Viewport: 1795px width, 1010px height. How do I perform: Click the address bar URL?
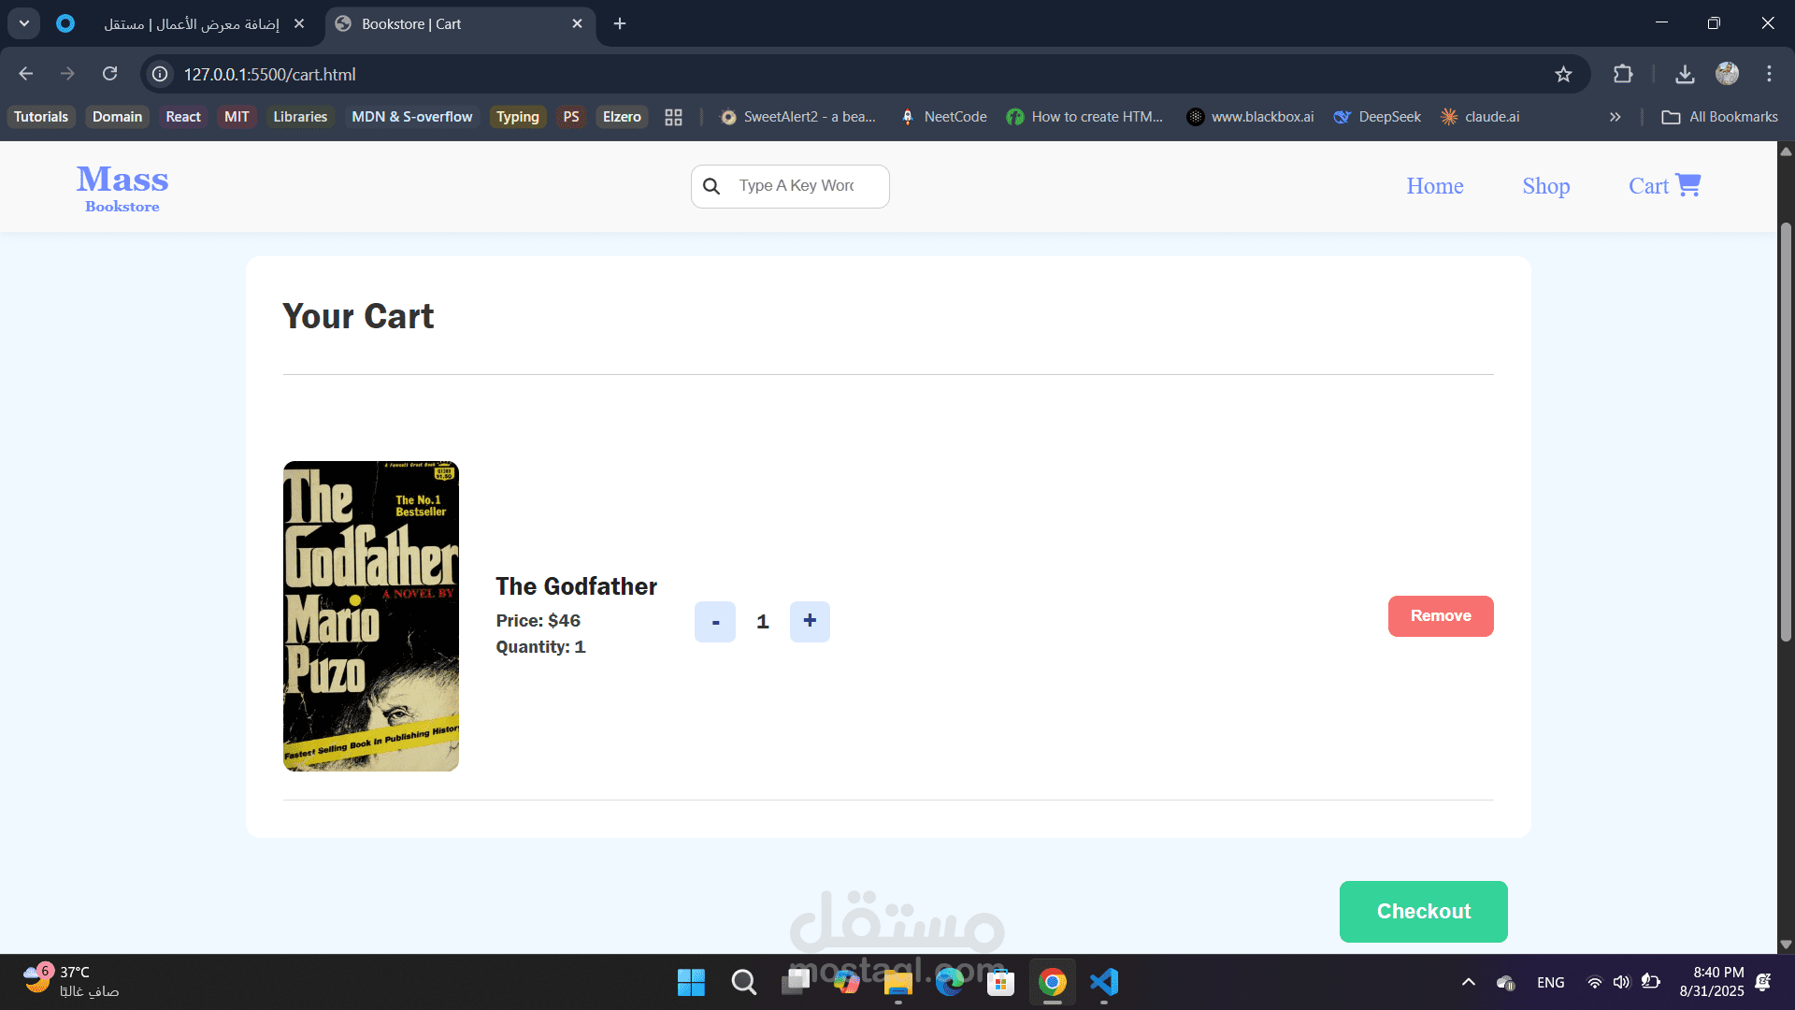pos(269,74)
